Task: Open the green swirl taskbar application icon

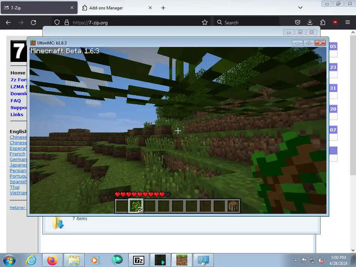Action: coord(117,260)
